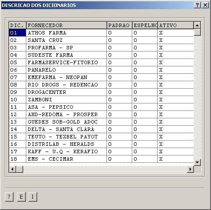Select the ASA - PEPSICO cell
The image size is (211, 210).
click(x=67, y=107)
